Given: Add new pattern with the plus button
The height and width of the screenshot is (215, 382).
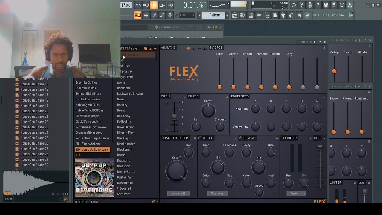Looking at the screenshot, I should (227, 15).
